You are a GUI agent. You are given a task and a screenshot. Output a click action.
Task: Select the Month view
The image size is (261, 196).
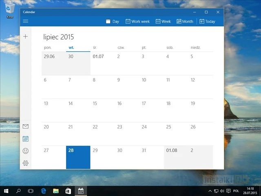(185, 21)
